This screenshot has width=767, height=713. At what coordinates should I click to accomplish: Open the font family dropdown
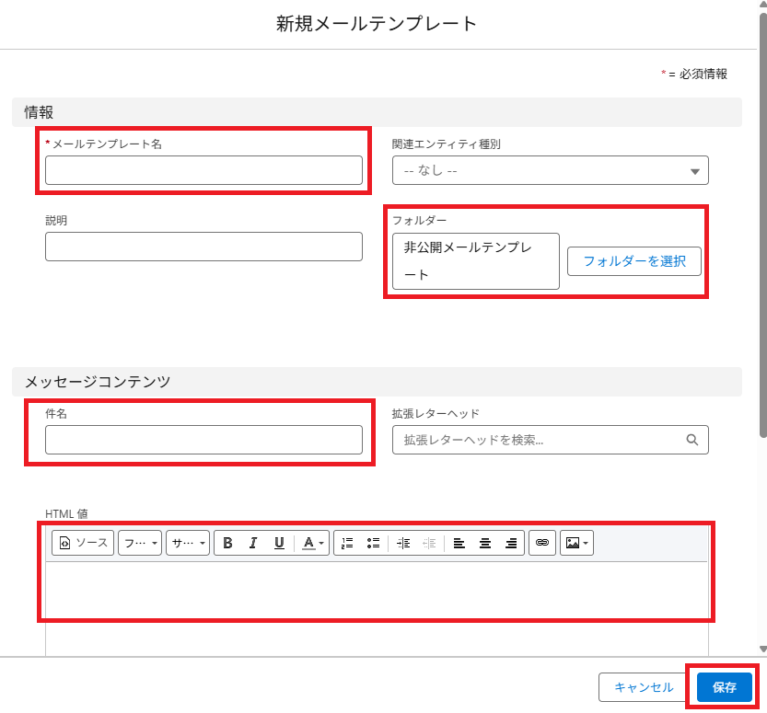[x=140, y=543]
